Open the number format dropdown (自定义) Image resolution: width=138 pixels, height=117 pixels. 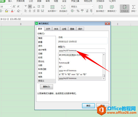[x=92, y=7]
